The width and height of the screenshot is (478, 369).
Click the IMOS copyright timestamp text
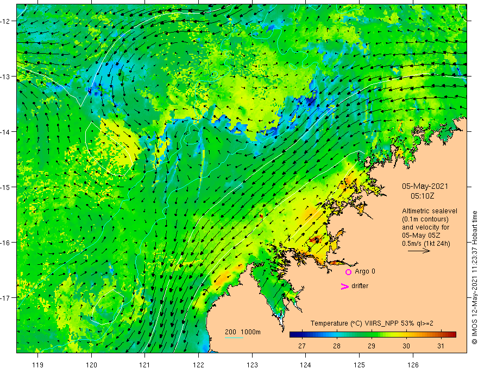474,277
